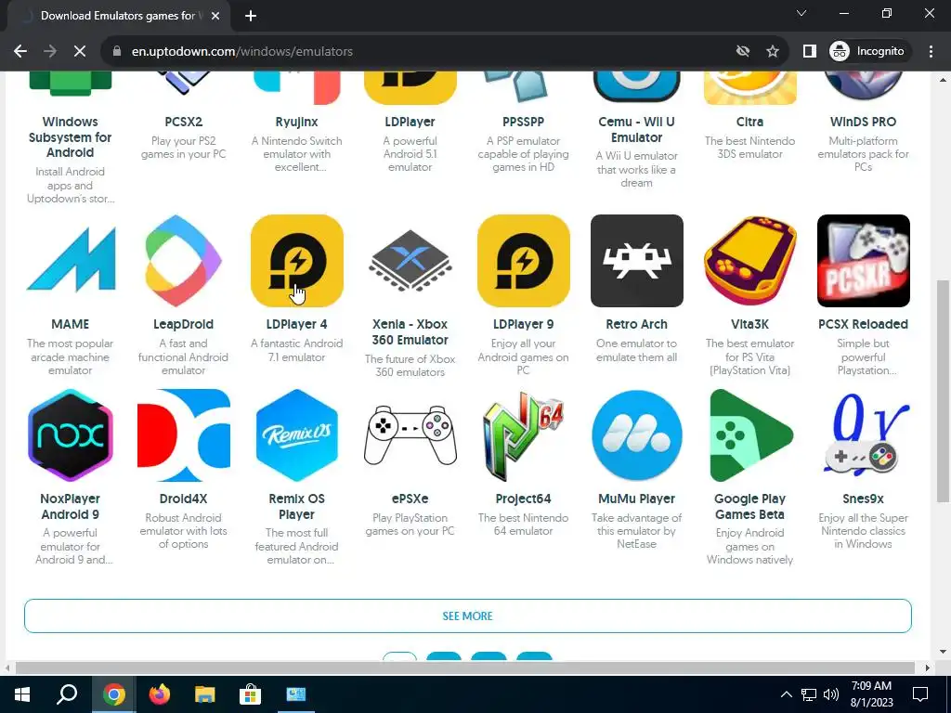Screen dimensions: 951x713
Task: Open the Citra title link
Action: [x=750, y=122]
